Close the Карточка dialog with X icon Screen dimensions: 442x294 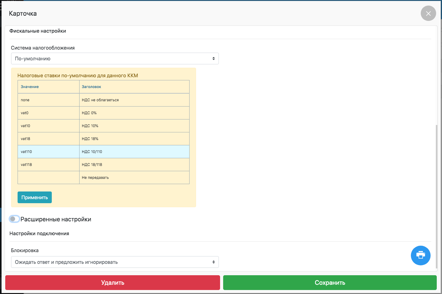point(428,14)
